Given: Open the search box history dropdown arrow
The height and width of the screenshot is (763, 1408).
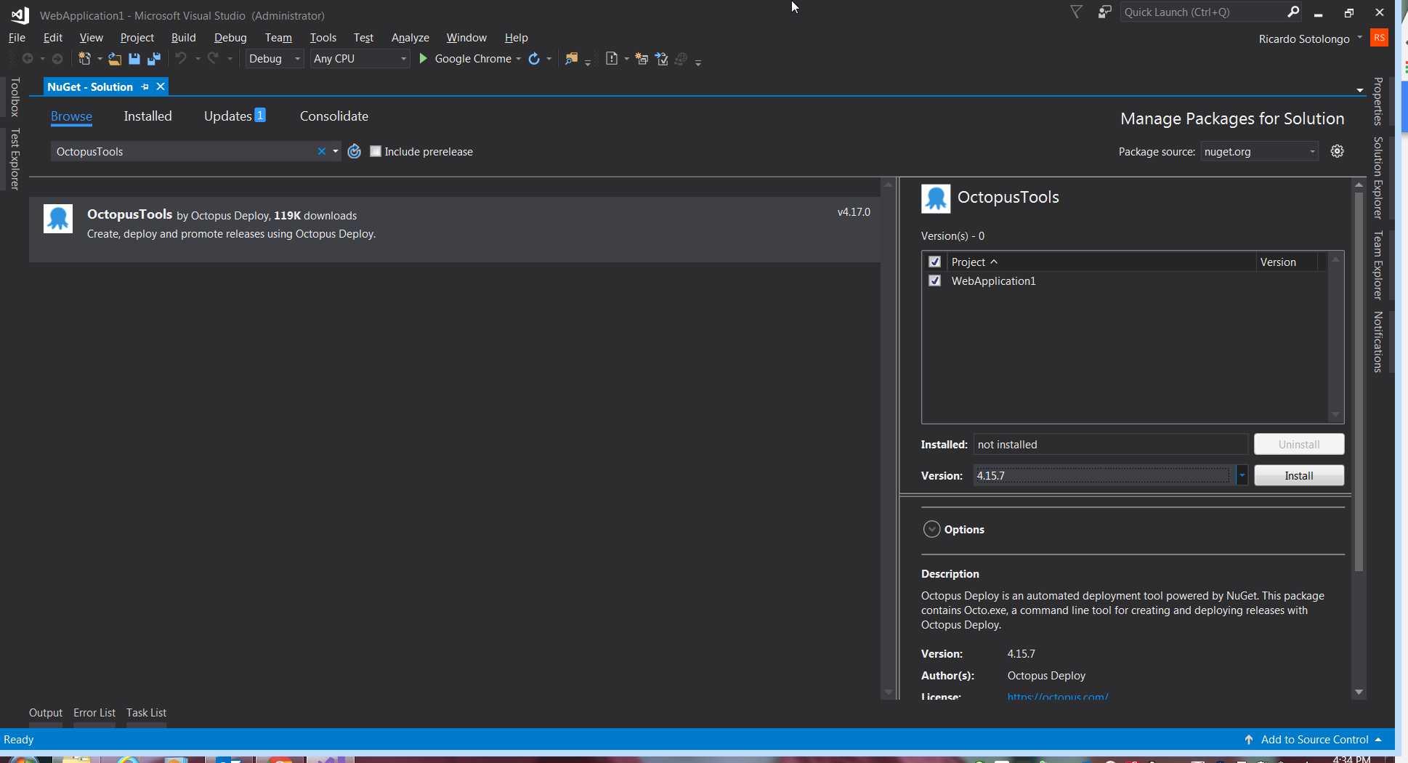Looking at the screenshot, I should [336, 151].
